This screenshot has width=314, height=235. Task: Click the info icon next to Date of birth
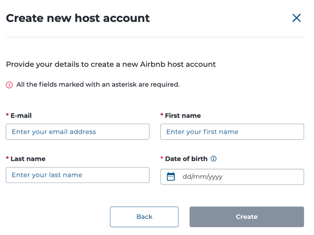pyautogui.click(x=214, y=159)
